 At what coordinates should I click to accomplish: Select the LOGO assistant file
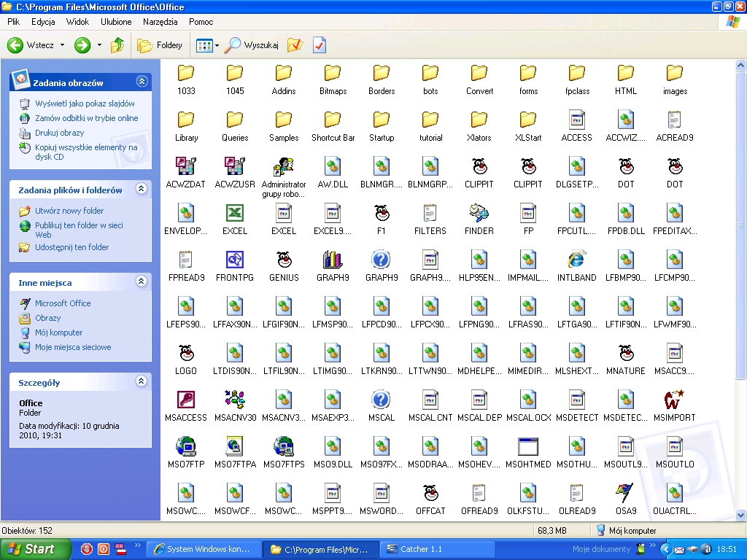click(x=186, y=354)
